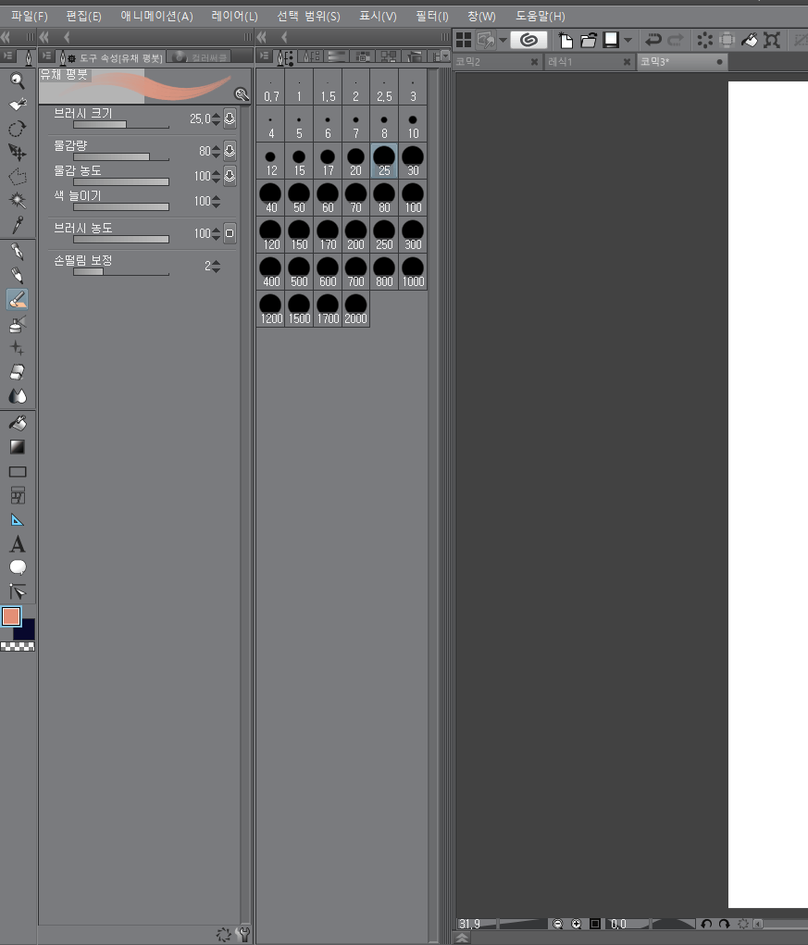Open the 편집(E) menu
The image size is (808, 945).
(x=83, y=17)
